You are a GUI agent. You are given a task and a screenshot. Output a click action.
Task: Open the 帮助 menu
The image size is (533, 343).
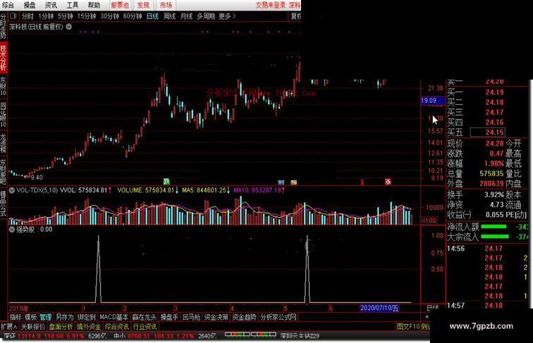click(x=94, y=5)
